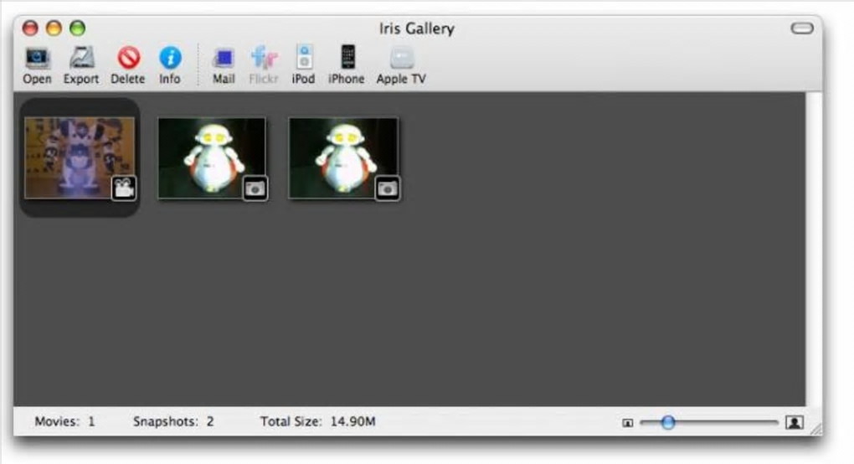The height and width of the screenshot is (464, 854).
Task: Click camera badge on middle snapshot
Action: point(255,188)
